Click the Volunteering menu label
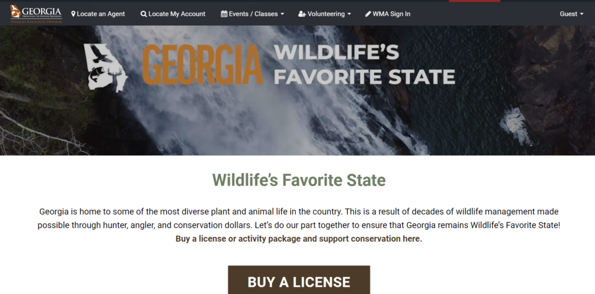595x294 pixels. [326, 14]
